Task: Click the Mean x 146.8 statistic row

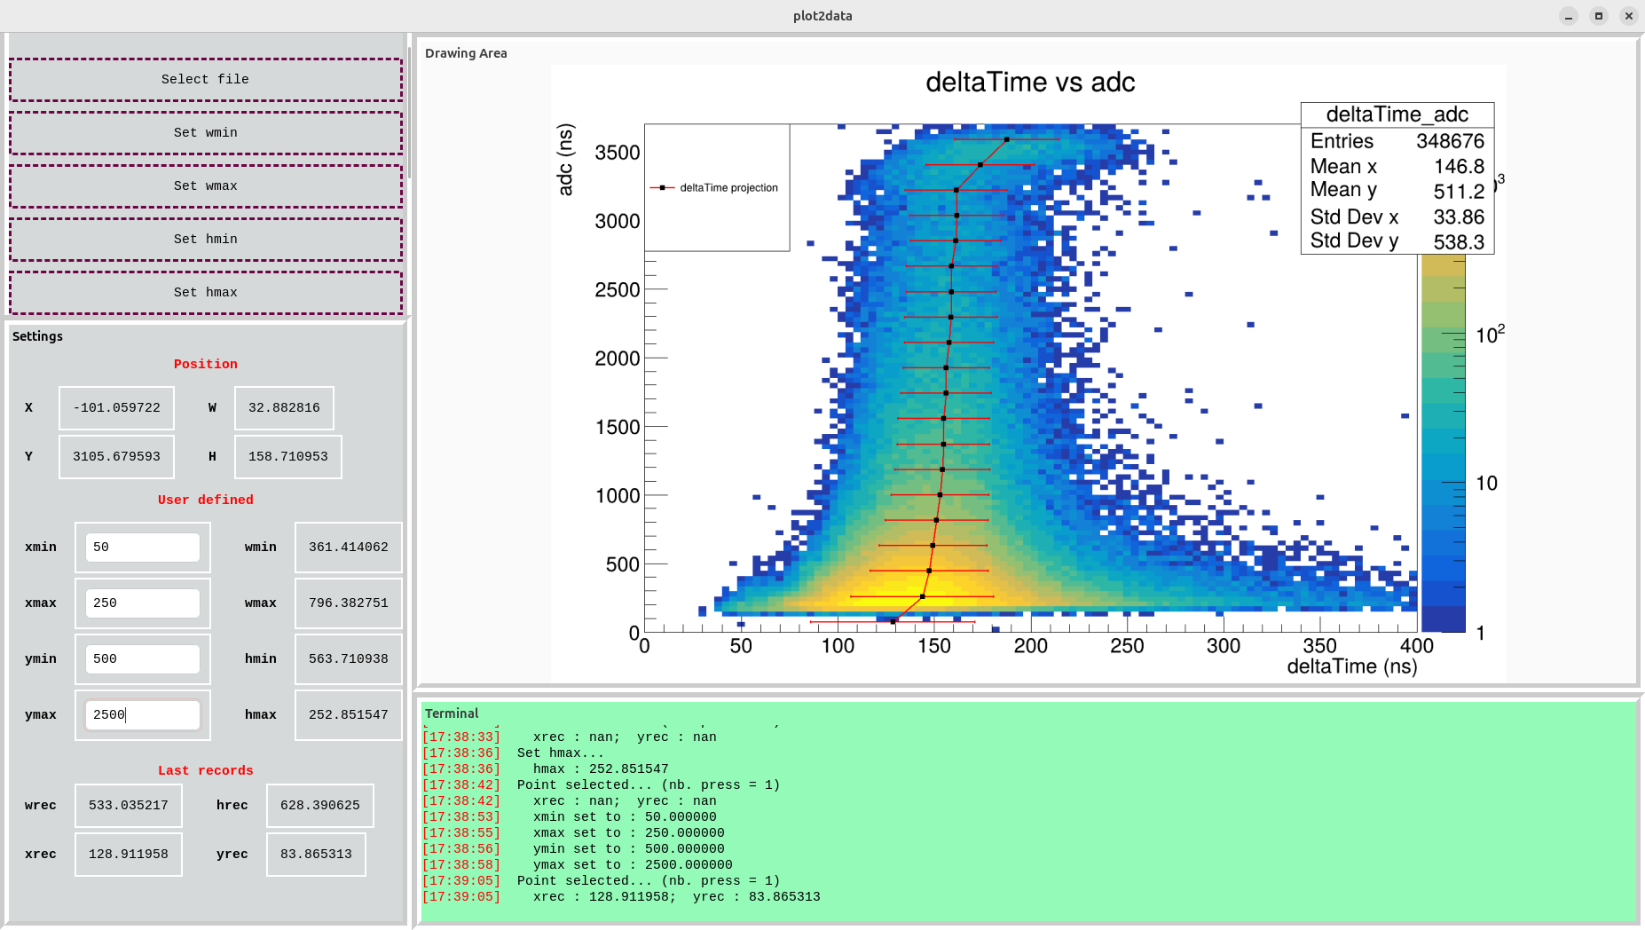Action: coord(1397,166)
